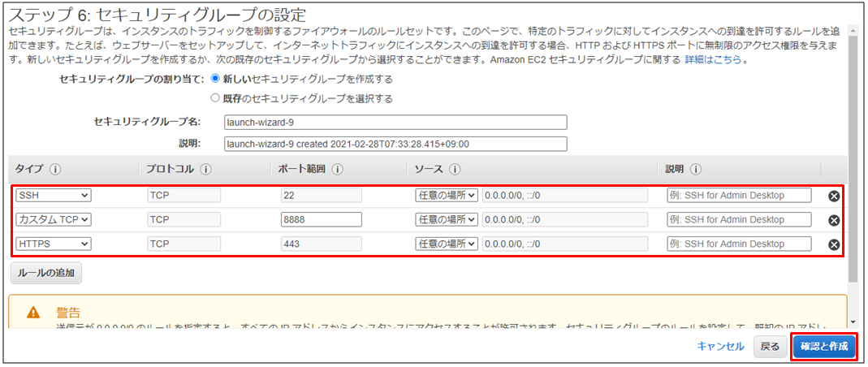
Task: Click the warning triangle icon
Action: pyautogui.click(x=34, y=313)
